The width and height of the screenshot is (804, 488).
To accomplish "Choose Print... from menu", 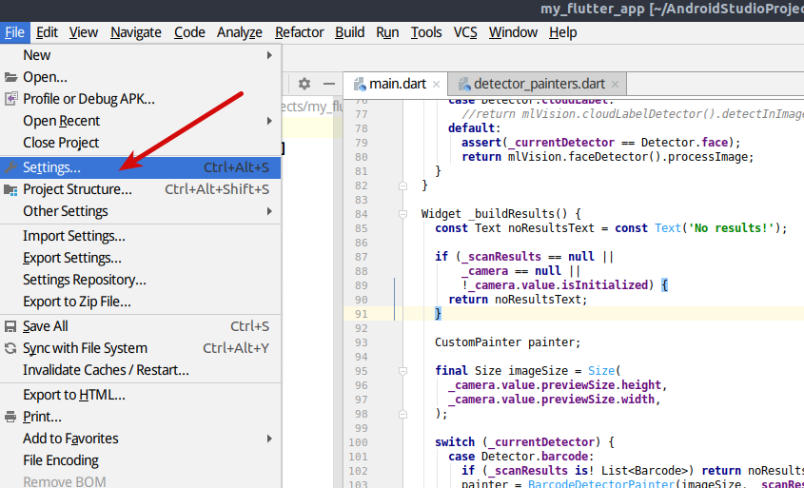I will 141,418.
